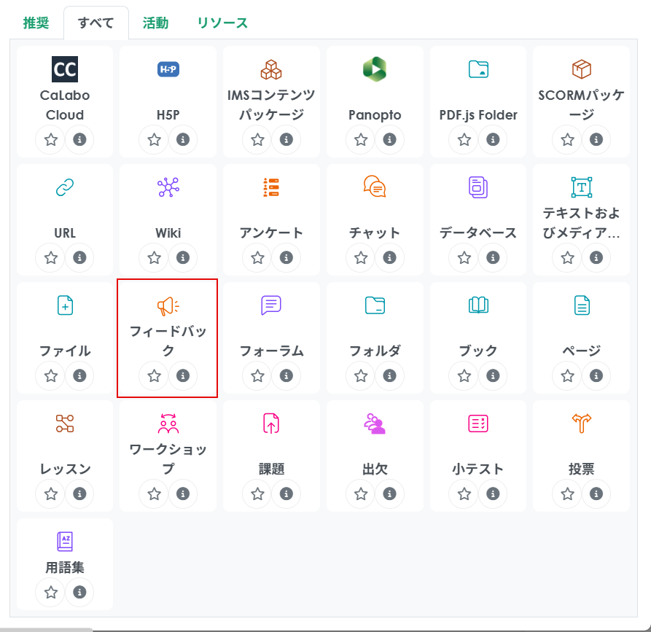Screen dimensions: 651x632
Task: Toggle the star under 課題
Action: tap(257, 493)
